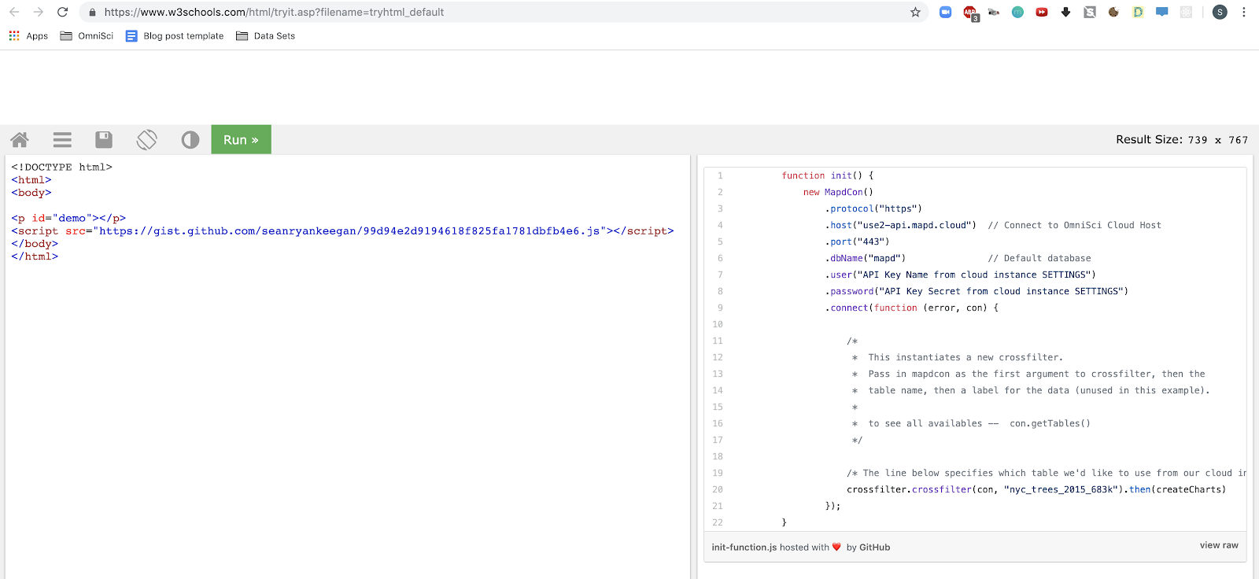Open the hamburger menu in the editor toolbar
Viewport: 1259px width, 579px height.
[x=62, y=140]
